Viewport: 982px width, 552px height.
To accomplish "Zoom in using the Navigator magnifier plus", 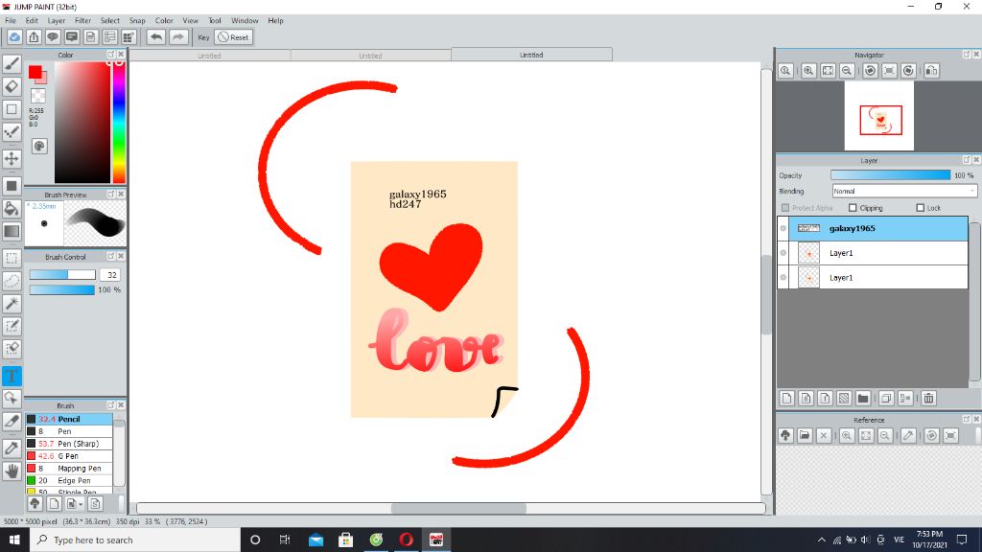I will click(808, 71).
